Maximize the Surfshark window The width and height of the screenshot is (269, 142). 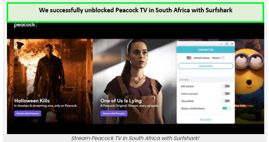[227, 44]
